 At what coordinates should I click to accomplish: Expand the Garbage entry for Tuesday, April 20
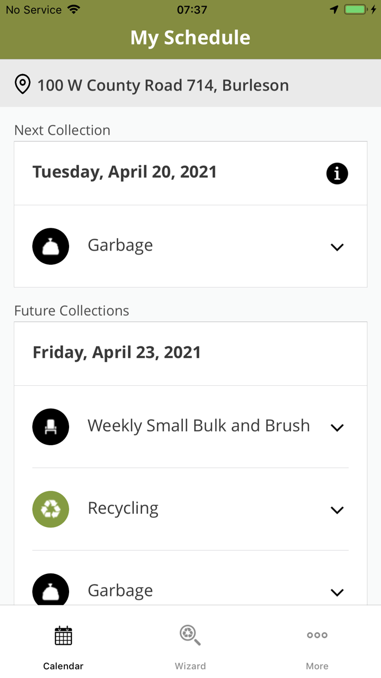[x=337, y=246]
